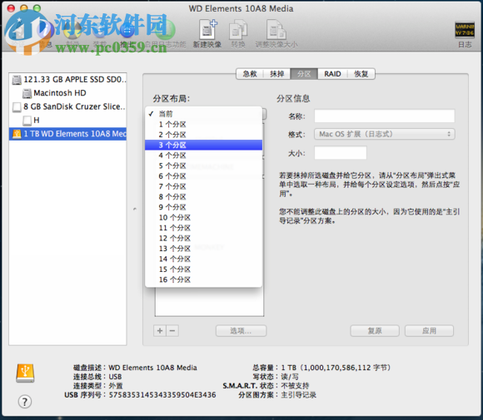483x420 pixels.
Task: Choose 7 个分区 in layout menu
Action: 204,186
